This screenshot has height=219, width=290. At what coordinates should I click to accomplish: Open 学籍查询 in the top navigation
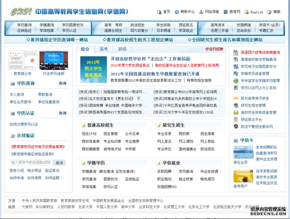(47, 25)
